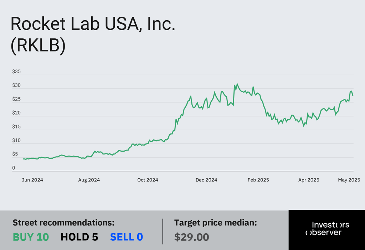Click the Street recommendations label
Image resolution: width=365 pixels, height=250 pixels.
(x=63, y=223)
